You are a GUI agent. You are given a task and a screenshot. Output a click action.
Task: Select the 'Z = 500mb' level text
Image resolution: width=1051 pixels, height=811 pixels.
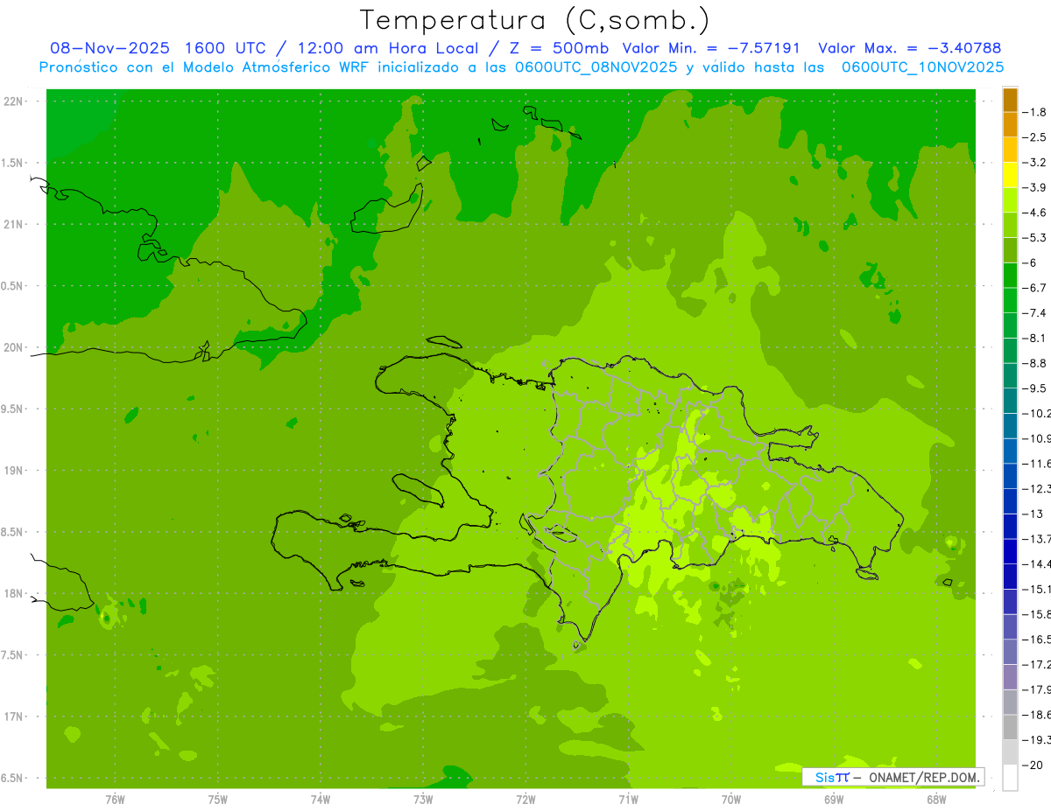[x=559, y=48]
